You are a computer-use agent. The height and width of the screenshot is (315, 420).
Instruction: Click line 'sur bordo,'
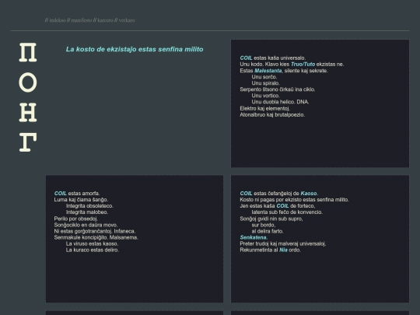tap(264, 225)
